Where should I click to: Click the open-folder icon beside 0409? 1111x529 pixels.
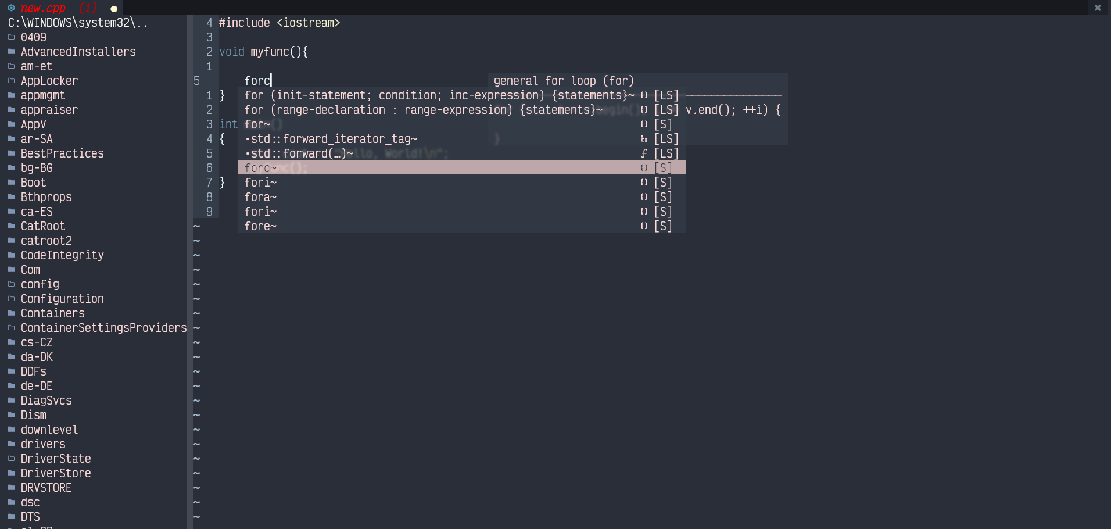(x=11, y=37)
